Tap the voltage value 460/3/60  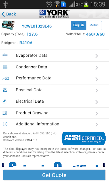click(x=95, y=34)
